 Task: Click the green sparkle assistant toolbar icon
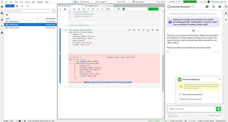coord(119,9)
